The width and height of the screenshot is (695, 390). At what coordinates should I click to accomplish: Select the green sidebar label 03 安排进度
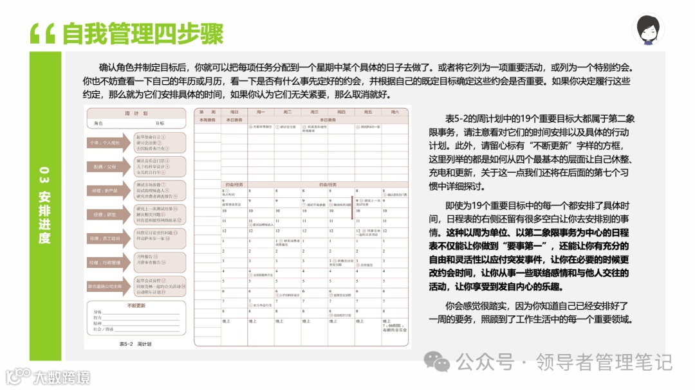pyautogui.click(x=45, y=206)
